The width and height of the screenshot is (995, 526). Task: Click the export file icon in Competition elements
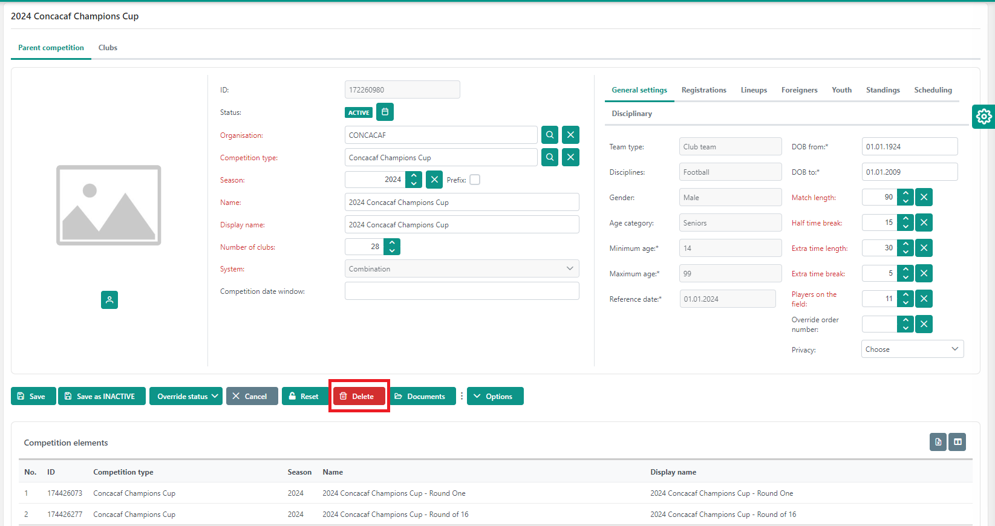click(x=938, y=442)
